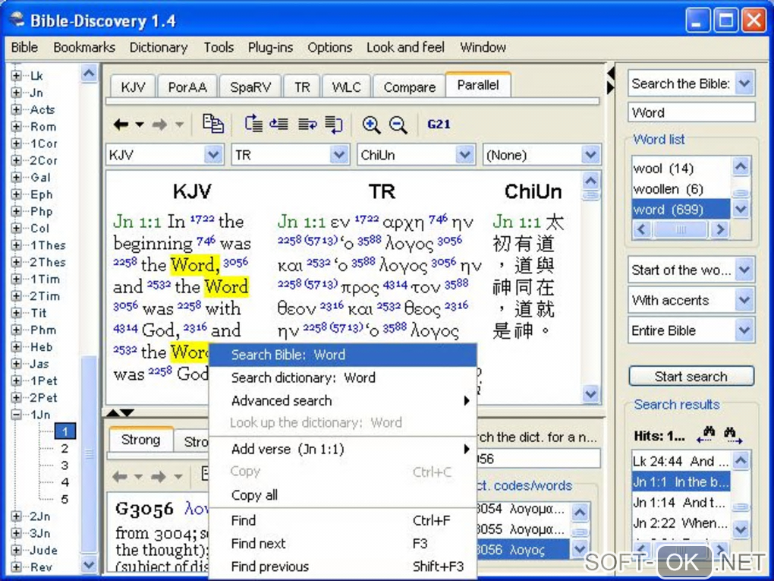
Task: Open the Search the Bible dropdown
Action: point(744,83)
